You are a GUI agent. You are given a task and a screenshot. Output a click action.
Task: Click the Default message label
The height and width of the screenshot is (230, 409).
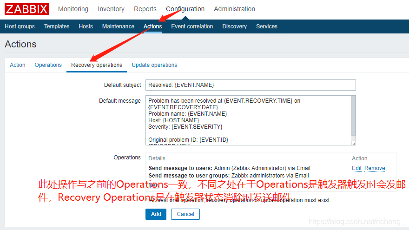pos(120,101)
